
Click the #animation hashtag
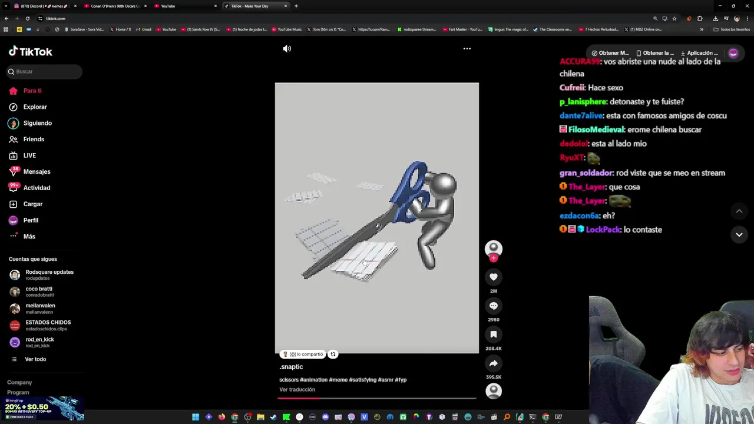pyautogui.click(x=313, y=380)
